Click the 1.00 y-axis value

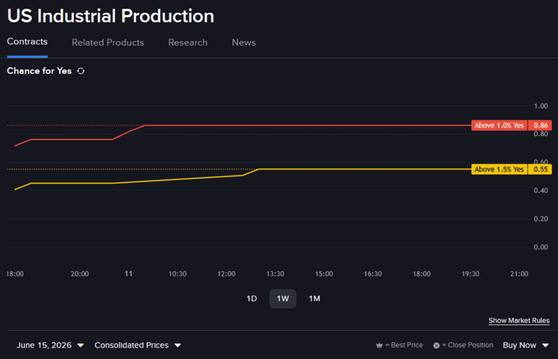point(541,106)
